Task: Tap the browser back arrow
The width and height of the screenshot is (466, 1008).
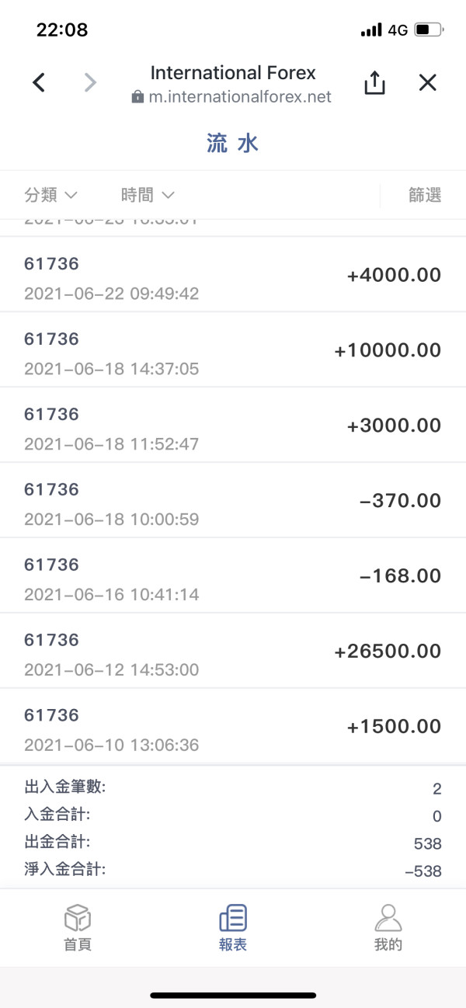Action: pyautogui.click(x=39, y=82)
